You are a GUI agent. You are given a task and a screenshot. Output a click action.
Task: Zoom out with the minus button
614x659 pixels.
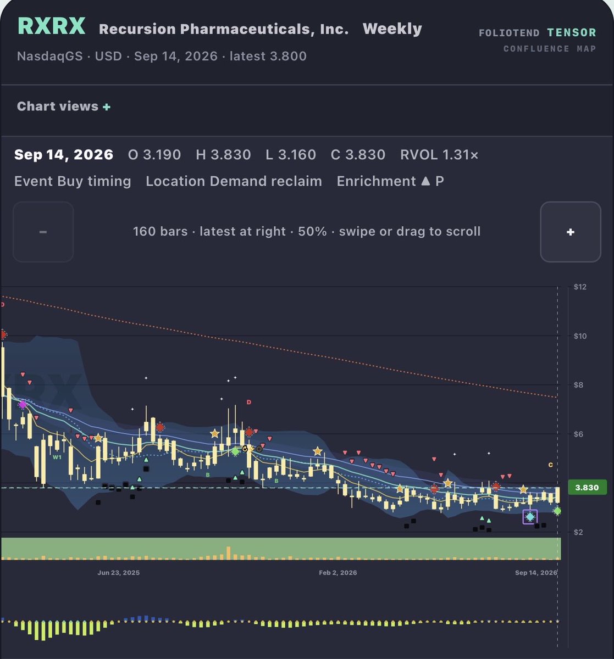coord(43,232)
